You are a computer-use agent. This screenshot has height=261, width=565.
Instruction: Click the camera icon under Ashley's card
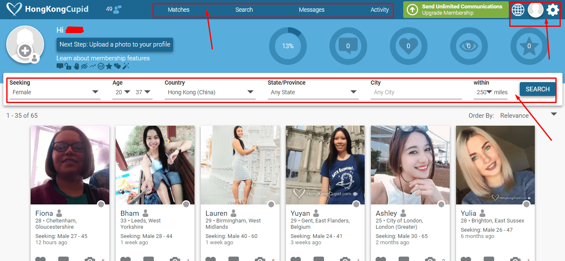[x=430, y=259]
